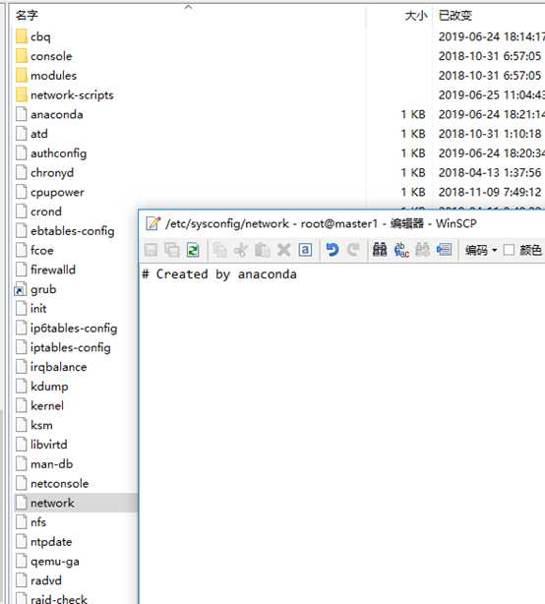The height and width of the screenshot is (604, 545).
Task: Click the Go to Line icon
Action: coord(444,250)
